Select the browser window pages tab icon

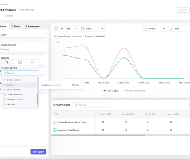click(20, 62)
